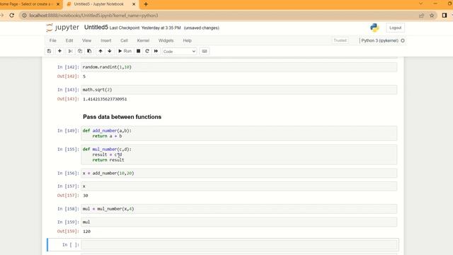Click the def mul_number code cell
The height and width of the screenshot is (255, 453).
(239, 154)
